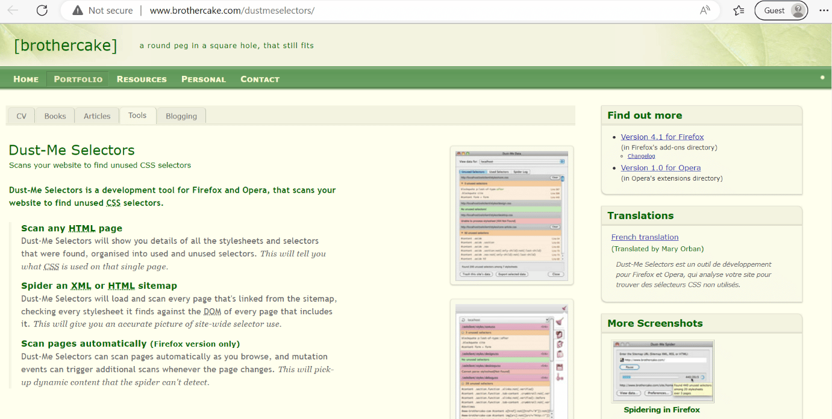The image size is (832, 419).
Task: Click the Translated by Mary Orban text
Action: [657, 248]
